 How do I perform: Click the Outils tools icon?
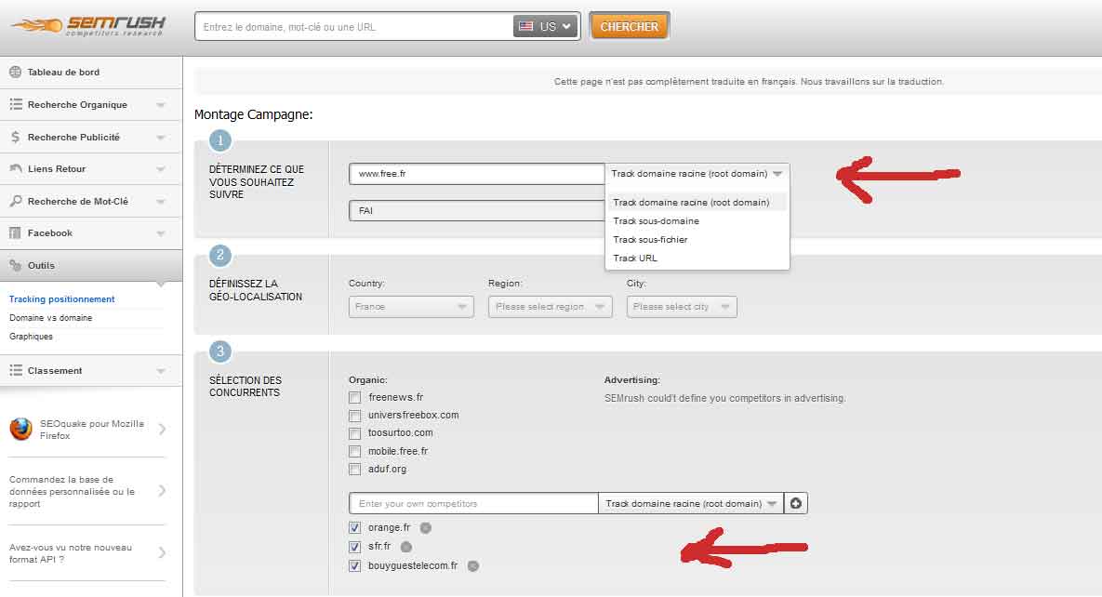click(16, 265)
